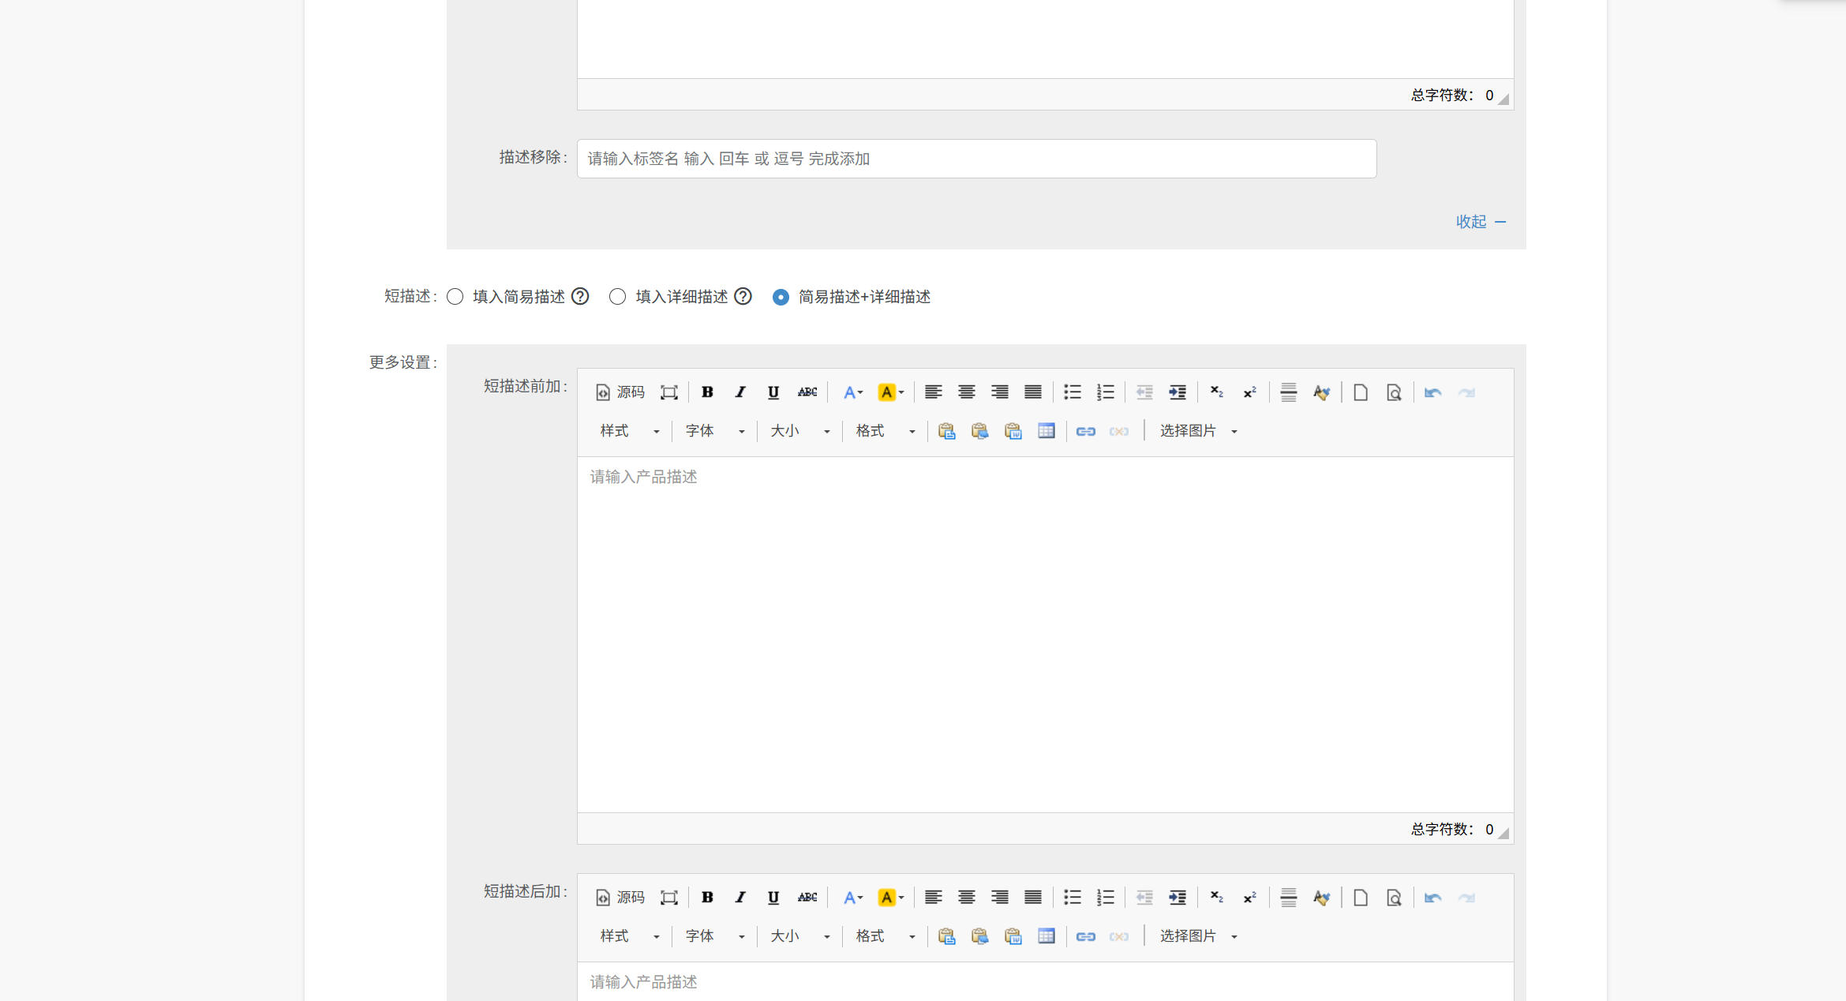Select the 填入详细描述 radio option
1846x1001 pixels.
618,297
